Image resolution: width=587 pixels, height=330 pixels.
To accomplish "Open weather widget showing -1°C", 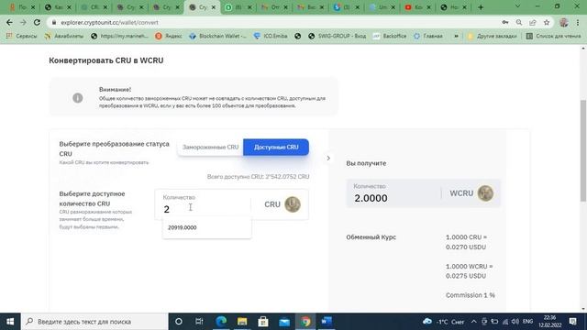I will [443, 322].
